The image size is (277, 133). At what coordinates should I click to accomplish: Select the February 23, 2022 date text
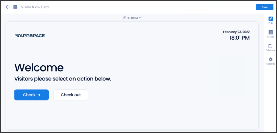pyautogui.click(x=236, y=32)
